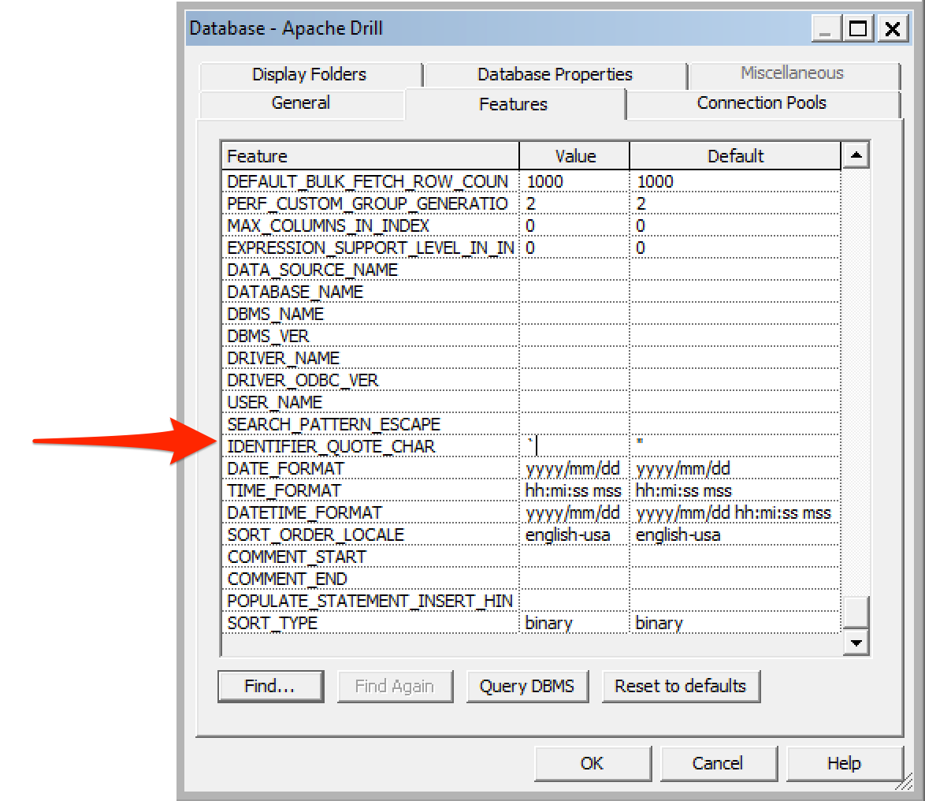Click the features list scrollbar thumb
This screenshot has width=925, height=801.
[856, 613]
